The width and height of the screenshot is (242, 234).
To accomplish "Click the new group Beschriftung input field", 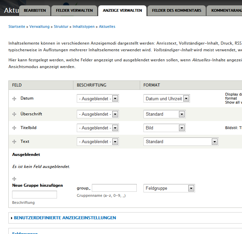I will point(35,195).
